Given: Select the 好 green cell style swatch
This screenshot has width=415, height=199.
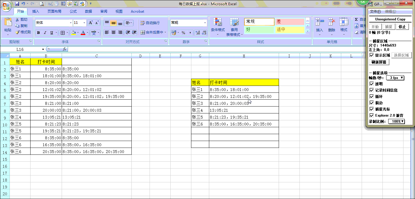Looking at the screenshot, I should pos(259,30).
